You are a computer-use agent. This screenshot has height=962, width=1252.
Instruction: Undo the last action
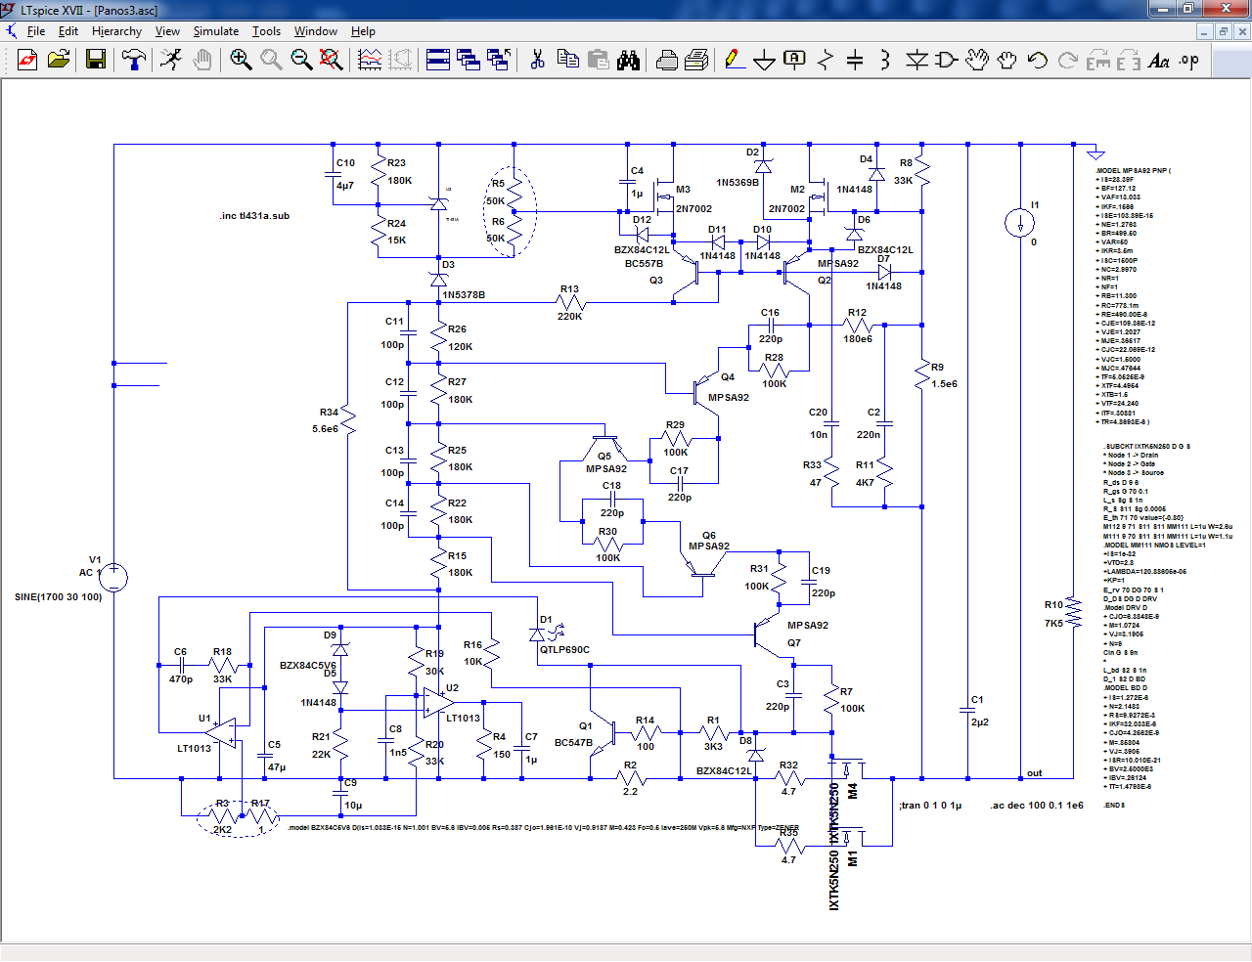[1038, 61]
